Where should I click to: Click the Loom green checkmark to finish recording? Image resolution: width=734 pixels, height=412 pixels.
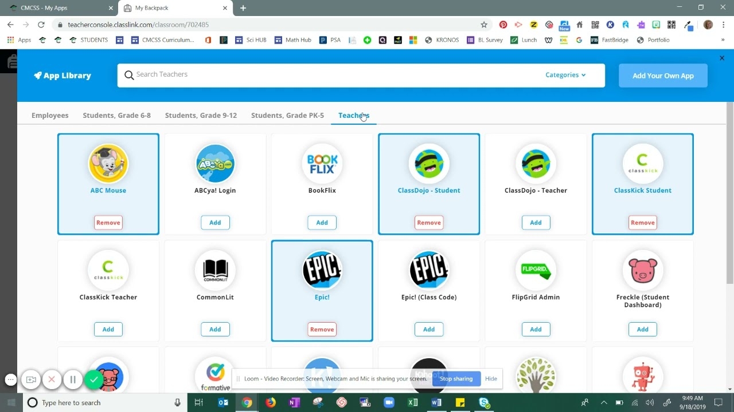point(94,379)
